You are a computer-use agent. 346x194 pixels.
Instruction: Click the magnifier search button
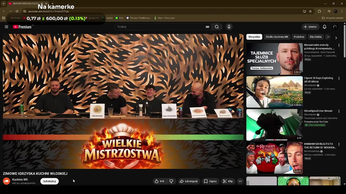point(217,27)
